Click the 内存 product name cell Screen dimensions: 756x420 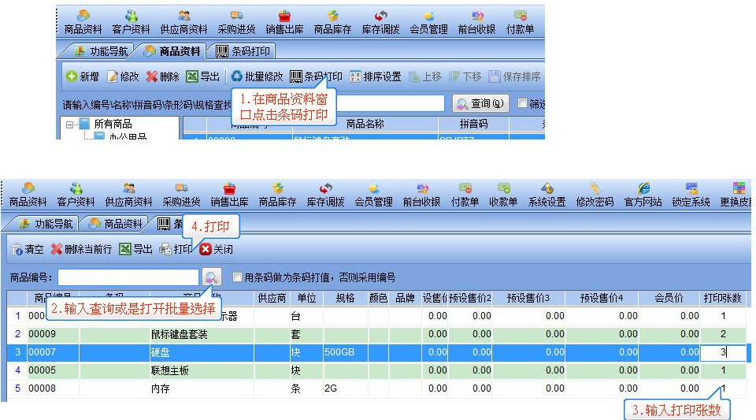202,388
